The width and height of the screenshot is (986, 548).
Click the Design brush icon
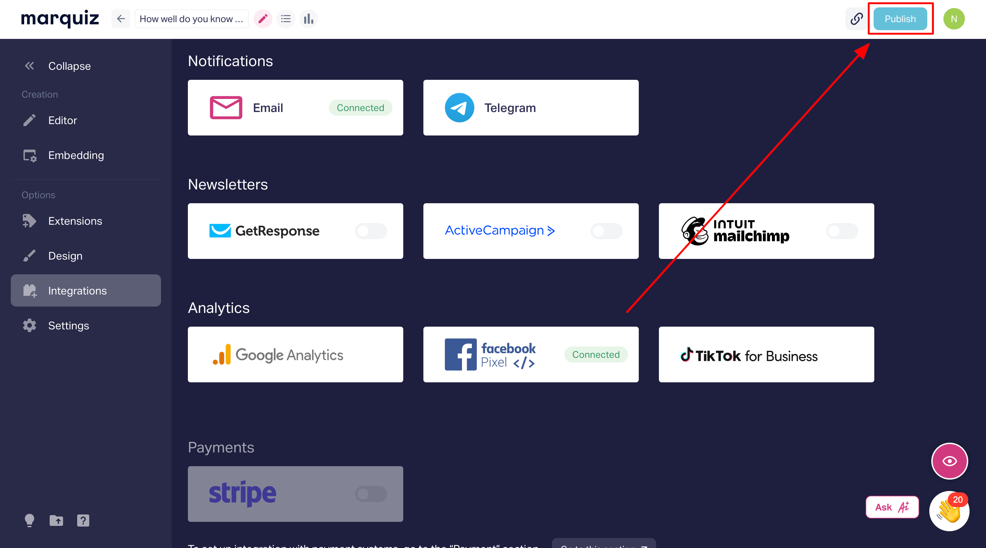click(x=30, y=256)
